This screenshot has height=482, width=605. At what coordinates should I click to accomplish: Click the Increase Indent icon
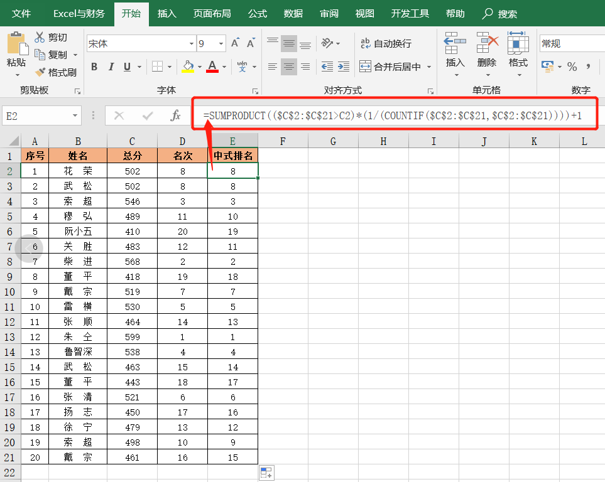(343, 67)
